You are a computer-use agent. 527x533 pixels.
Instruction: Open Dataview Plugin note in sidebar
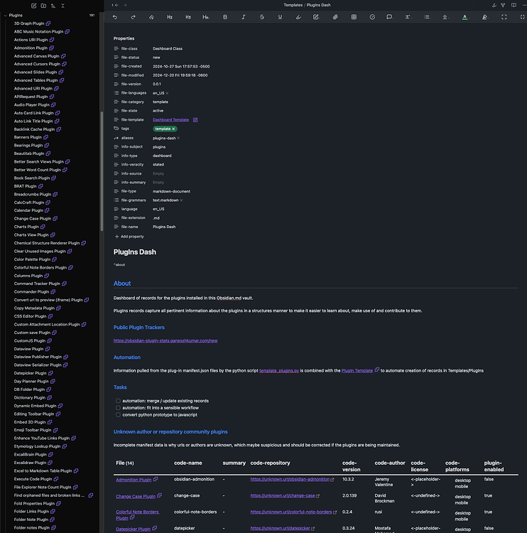click(x=29, y=349)
